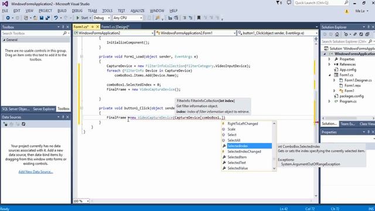Click the comment-out lines toolbar icon
This screenshot has height=211, width=375.
[x=185, y=18]
